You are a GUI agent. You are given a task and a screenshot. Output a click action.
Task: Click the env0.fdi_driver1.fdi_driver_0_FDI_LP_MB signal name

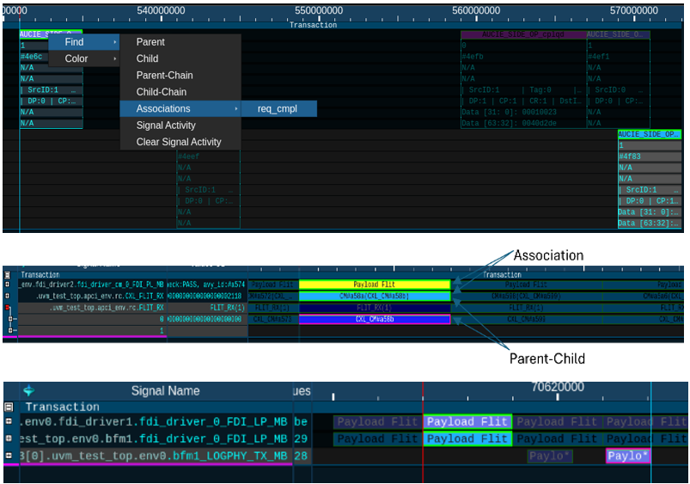(154, 422)
